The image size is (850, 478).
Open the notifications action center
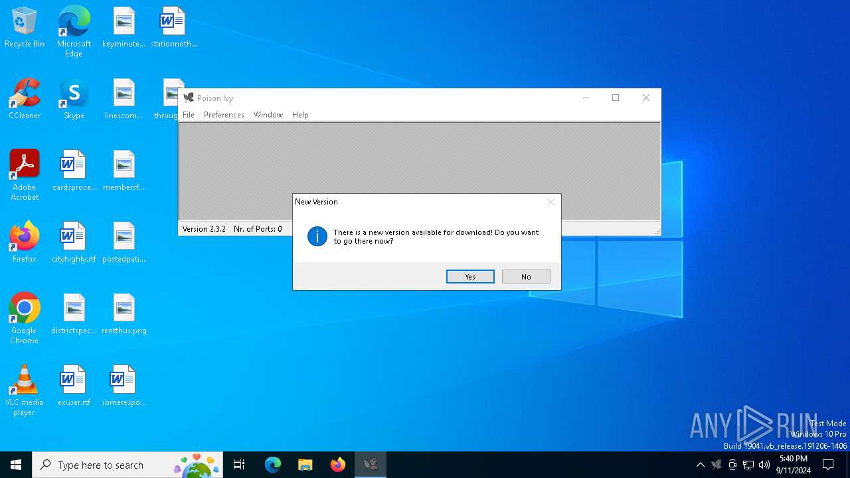(828, 465)
